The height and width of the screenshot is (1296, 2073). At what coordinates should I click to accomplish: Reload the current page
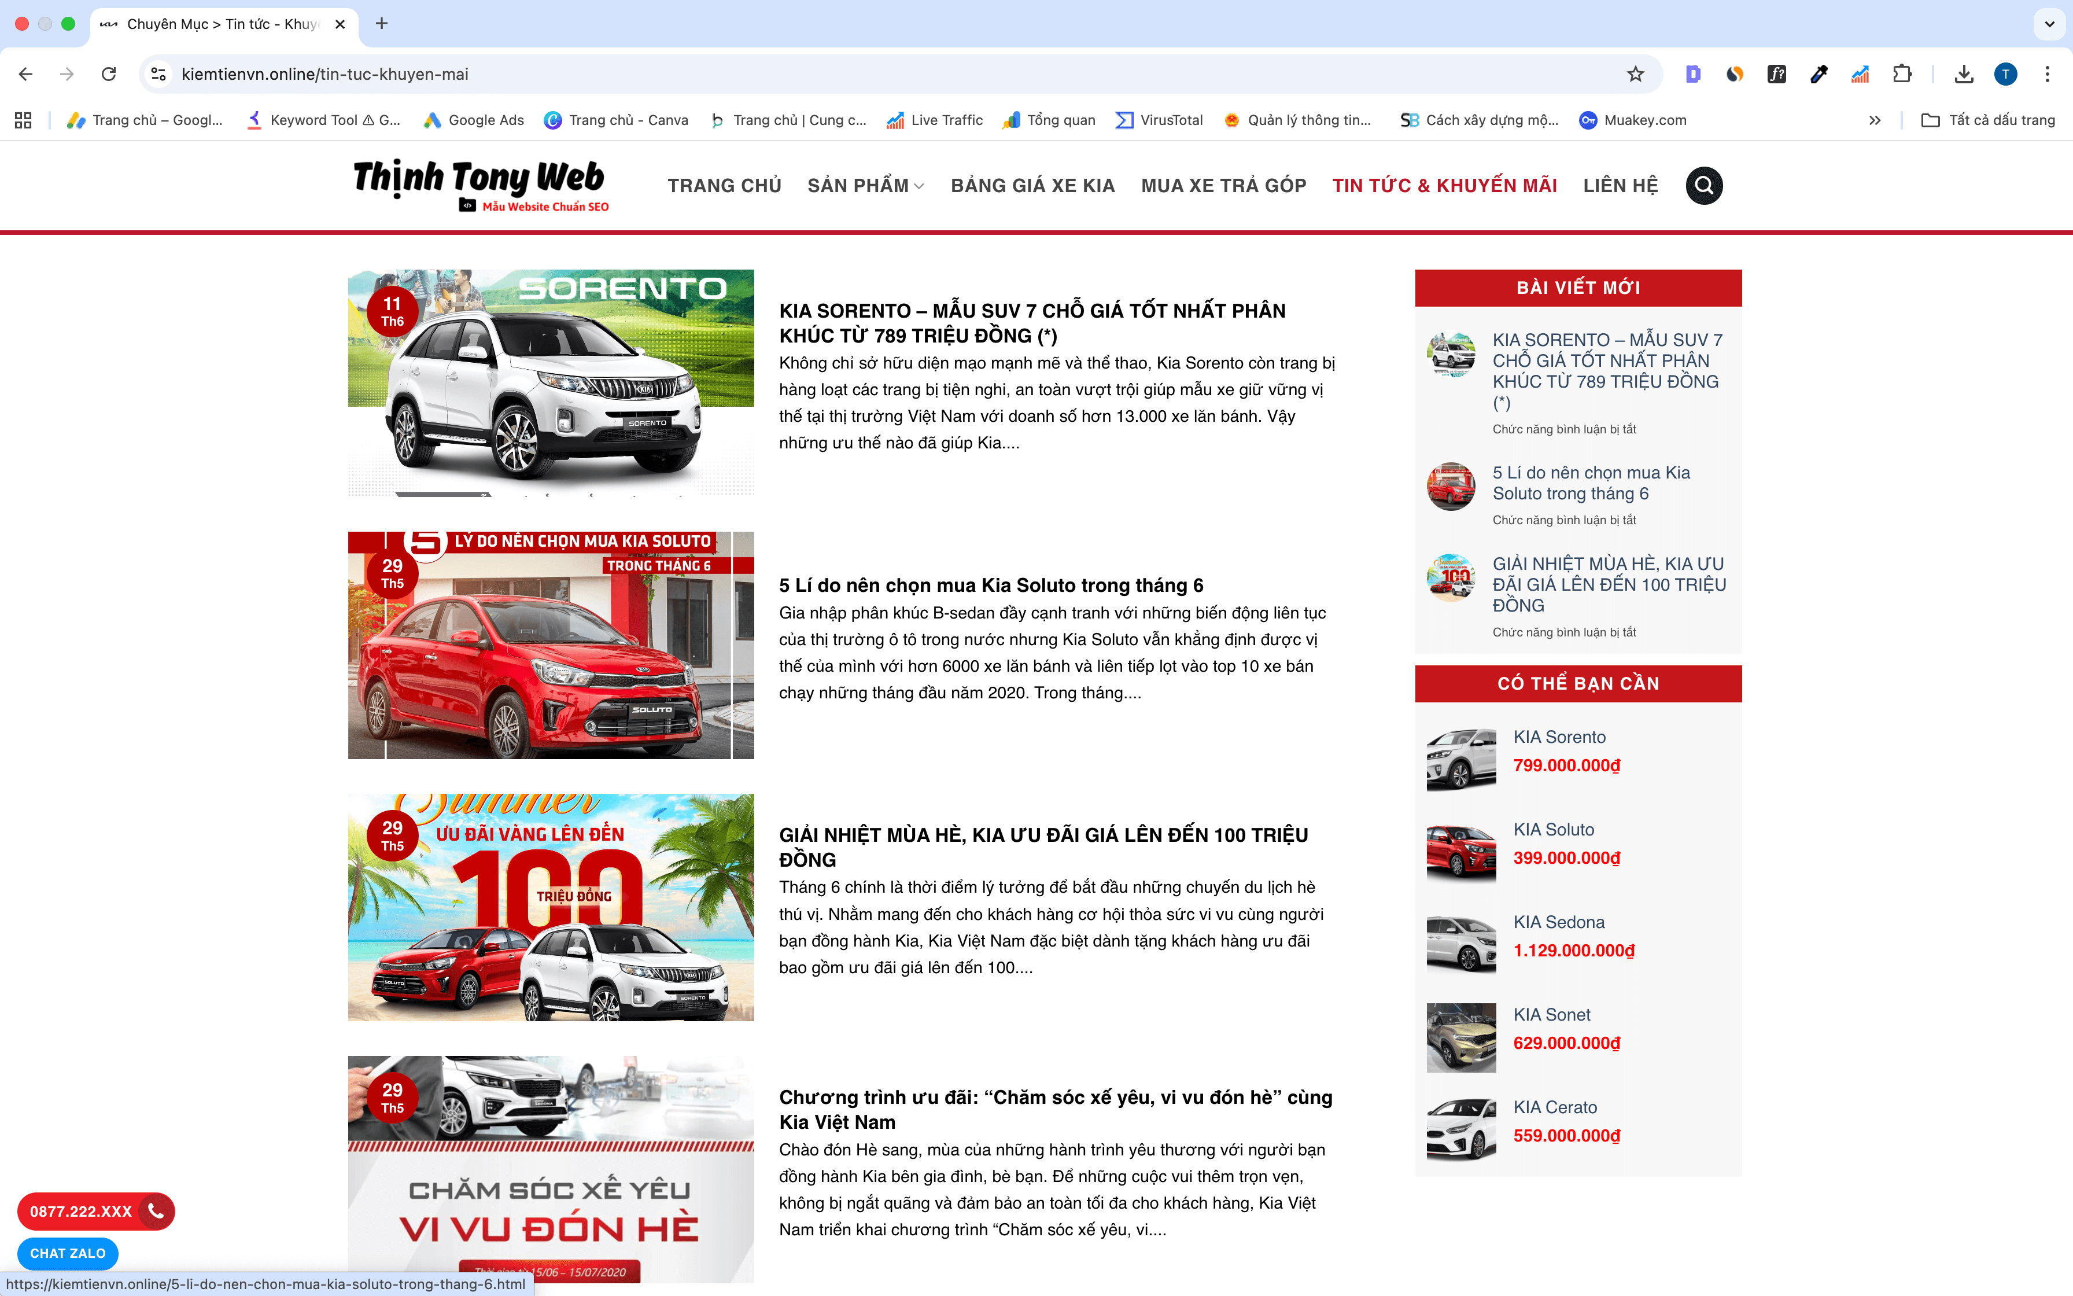coord(109,75)
